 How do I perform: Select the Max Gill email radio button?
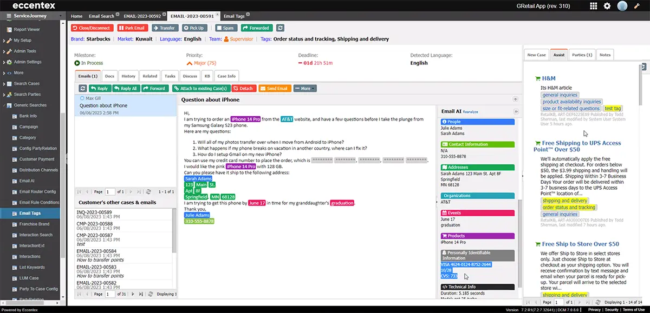(82, 98)
